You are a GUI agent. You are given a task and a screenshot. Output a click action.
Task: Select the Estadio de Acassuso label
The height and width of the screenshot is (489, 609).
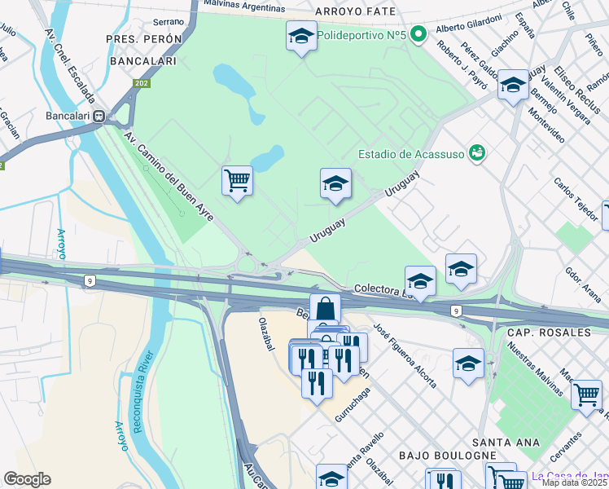[x=411, y=154]
